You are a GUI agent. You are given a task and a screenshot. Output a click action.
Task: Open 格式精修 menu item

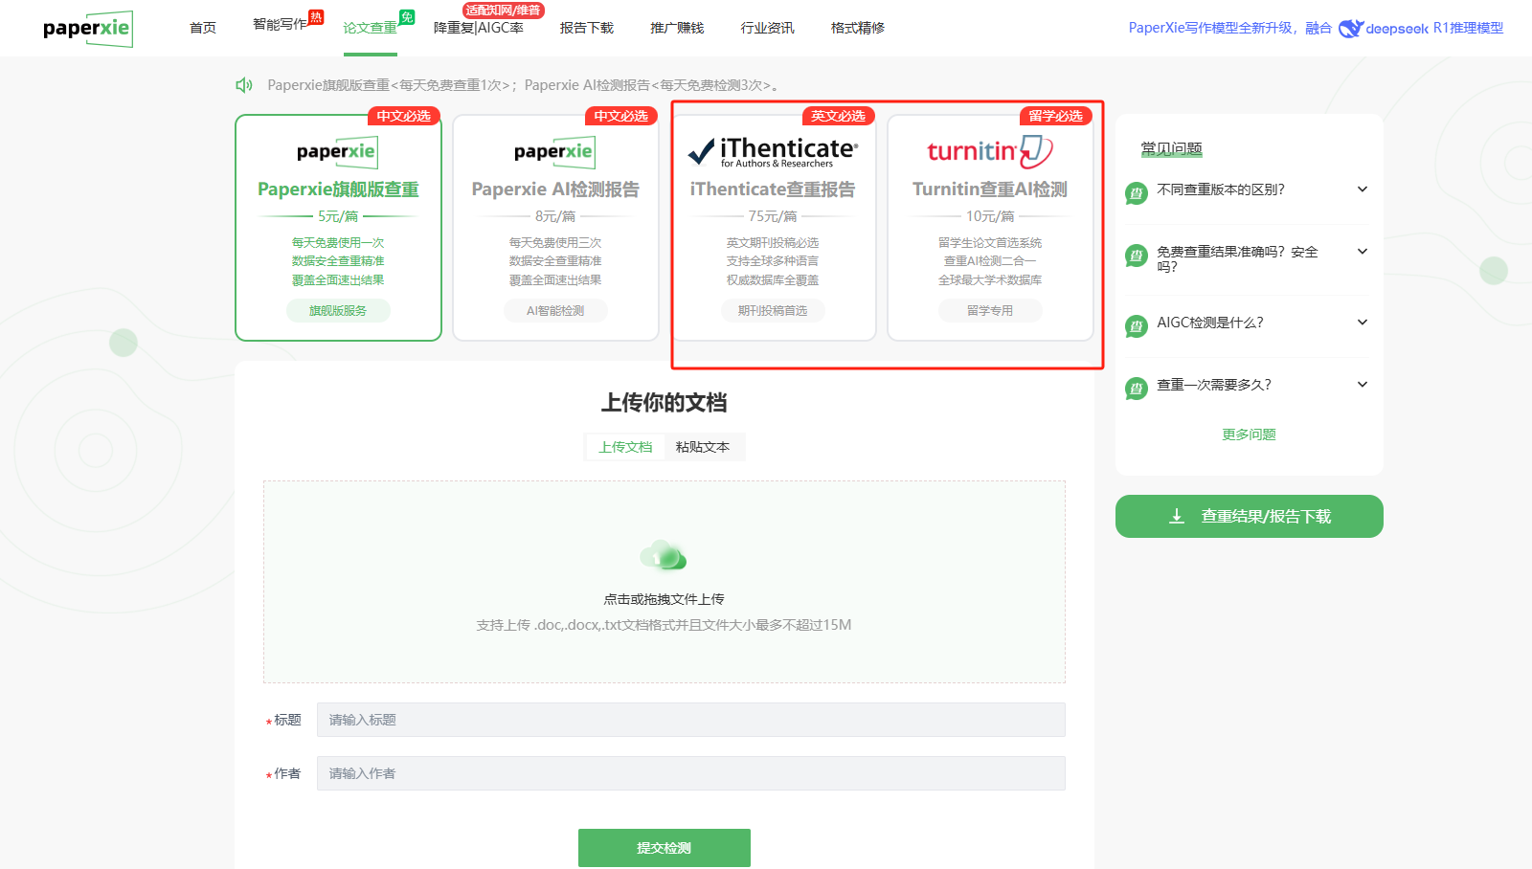coord(858,28)
